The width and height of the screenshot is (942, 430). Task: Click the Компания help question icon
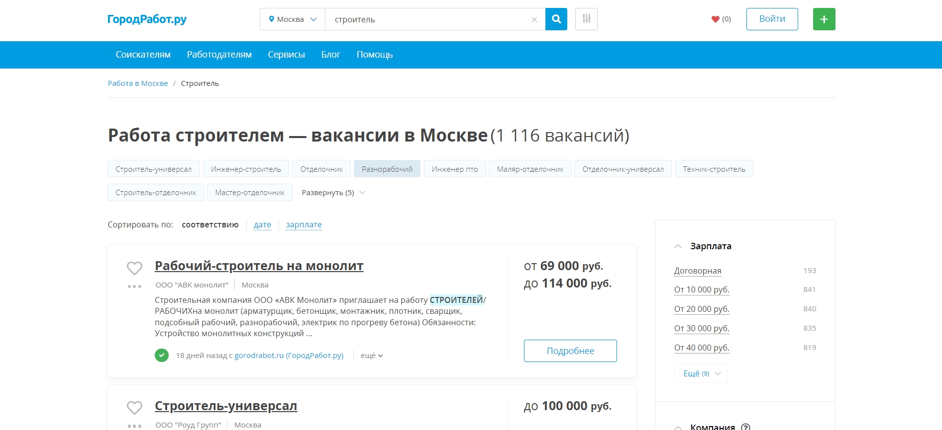click(x=745, y=427)
